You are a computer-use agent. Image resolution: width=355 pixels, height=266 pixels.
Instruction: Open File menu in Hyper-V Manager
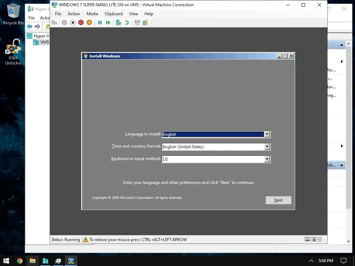pos(32,18)
